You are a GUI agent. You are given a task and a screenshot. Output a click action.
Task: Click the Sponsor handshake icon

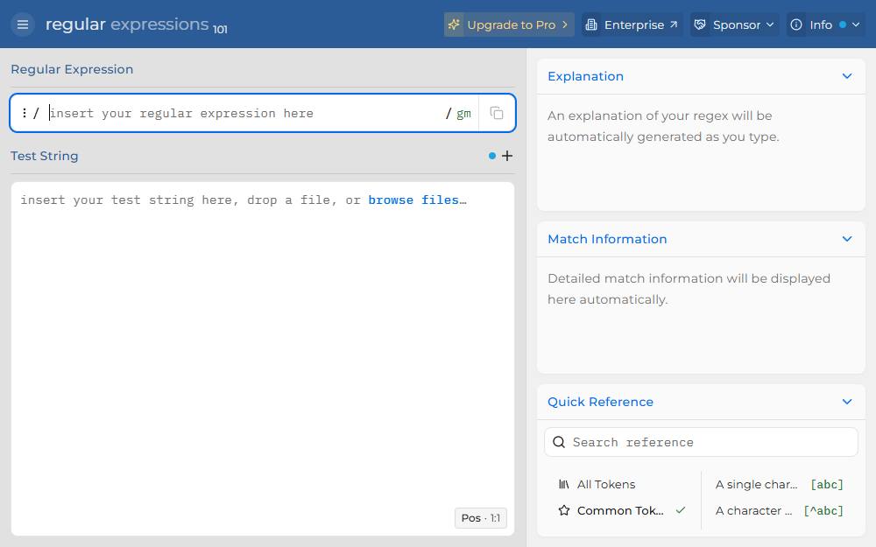pos(699,25)
